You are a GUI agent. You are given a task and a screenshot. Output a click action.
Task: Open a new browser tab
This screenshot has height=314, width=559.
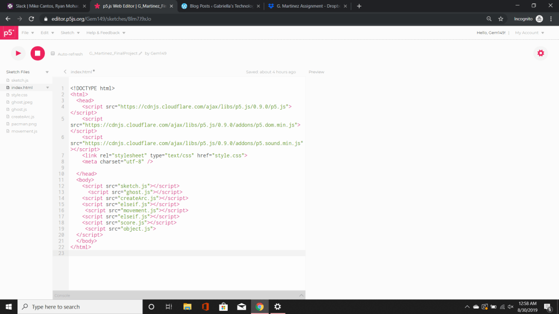359,6
